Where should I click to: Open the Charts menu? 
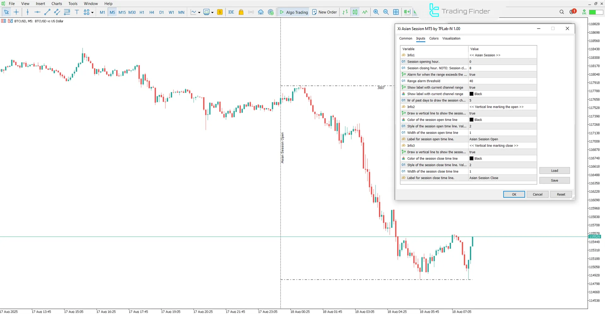click(56, 3)
